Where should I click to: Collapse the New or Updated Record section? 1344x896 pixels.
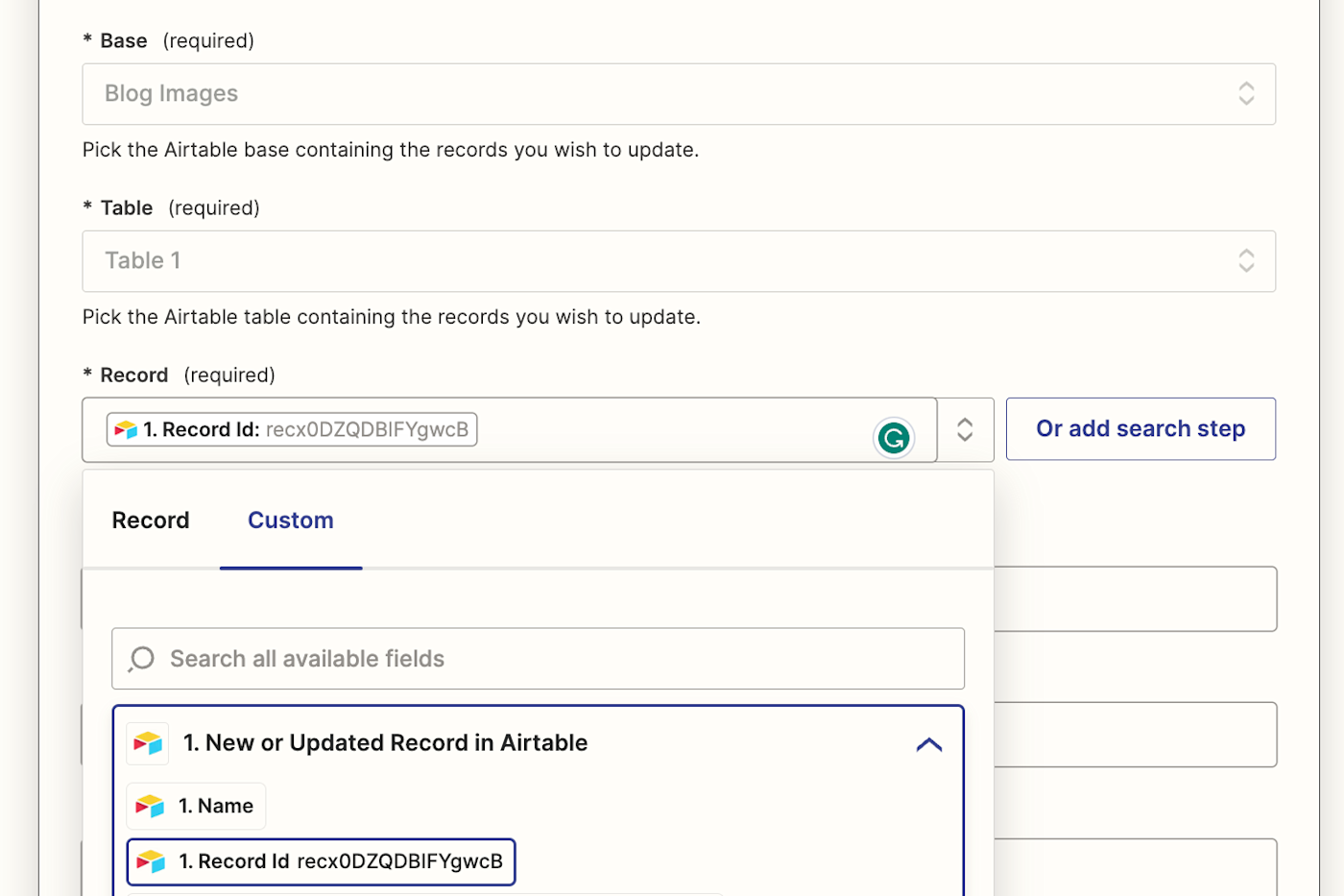click(929, 744)
